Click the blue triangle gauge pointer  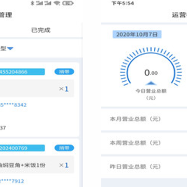[151, 83]
